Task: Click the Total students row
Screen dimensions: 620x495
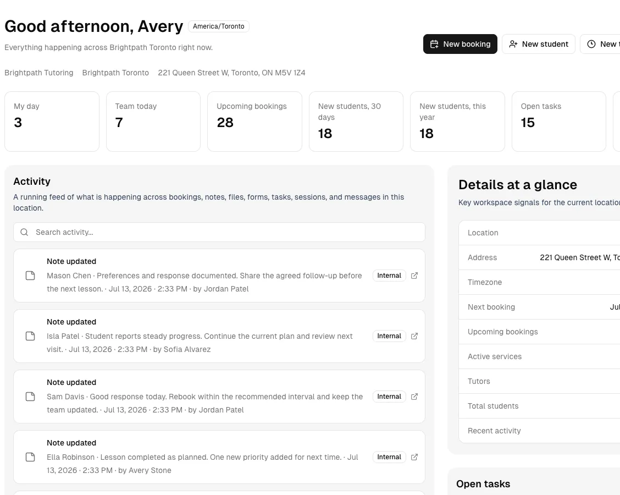Action: [539, 406]
